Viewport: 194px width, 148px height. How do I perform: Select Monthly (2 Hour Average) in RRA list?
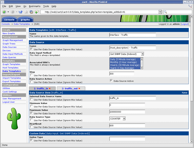(123, 62)
